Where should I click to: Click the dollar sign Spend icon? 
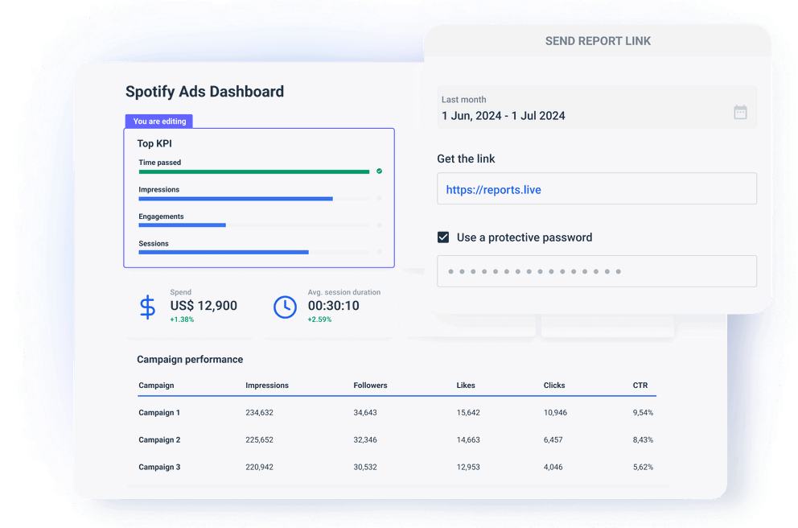pos(147,306)
